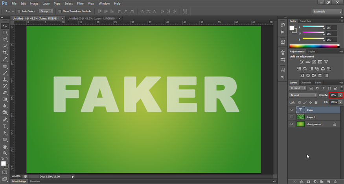Select the Layer 1 thumbnail

(300, 117)
